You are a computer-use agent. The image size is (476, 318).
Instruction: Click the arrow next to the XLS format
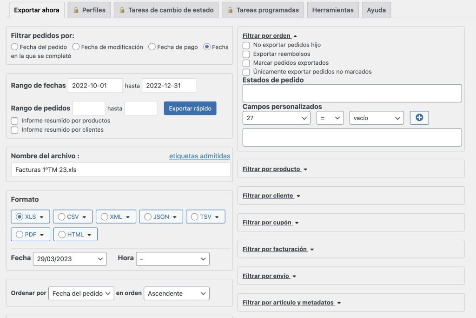(x=42, y=217)
